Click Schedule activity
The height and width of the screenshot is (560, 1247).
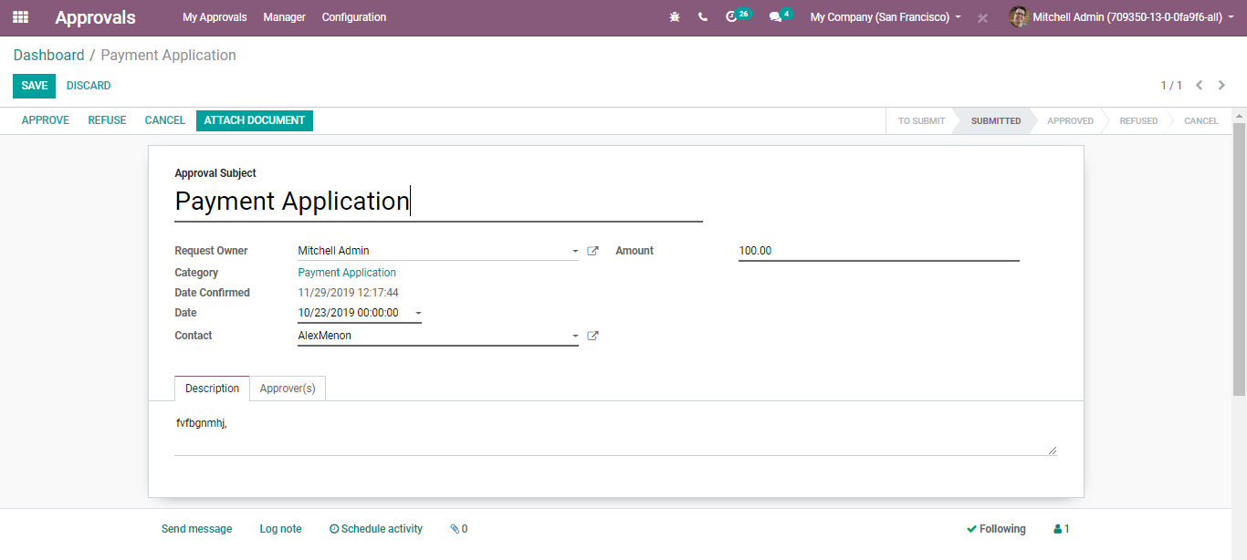(x=376, y=529)
